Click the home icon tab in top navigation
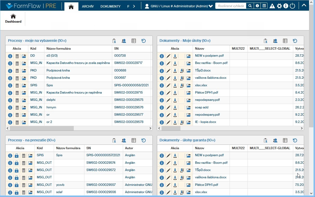 click(x=71, y=6)
